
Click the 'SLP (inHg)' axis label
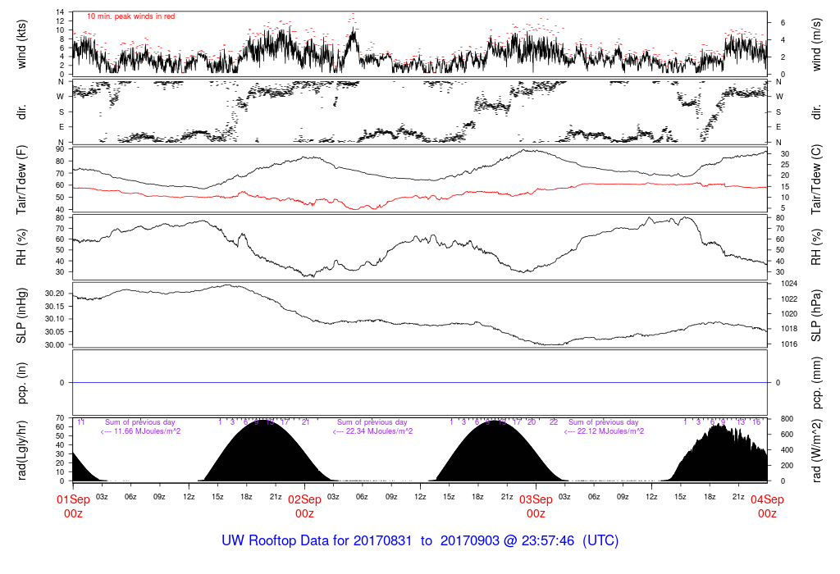(x=22, y=316)
